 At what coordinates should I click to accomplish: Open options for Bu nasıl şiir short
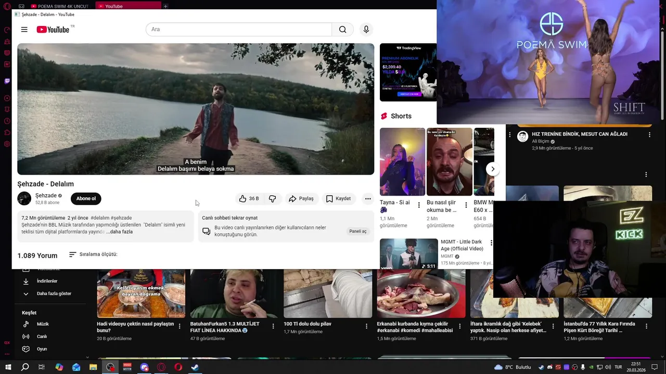466,205
